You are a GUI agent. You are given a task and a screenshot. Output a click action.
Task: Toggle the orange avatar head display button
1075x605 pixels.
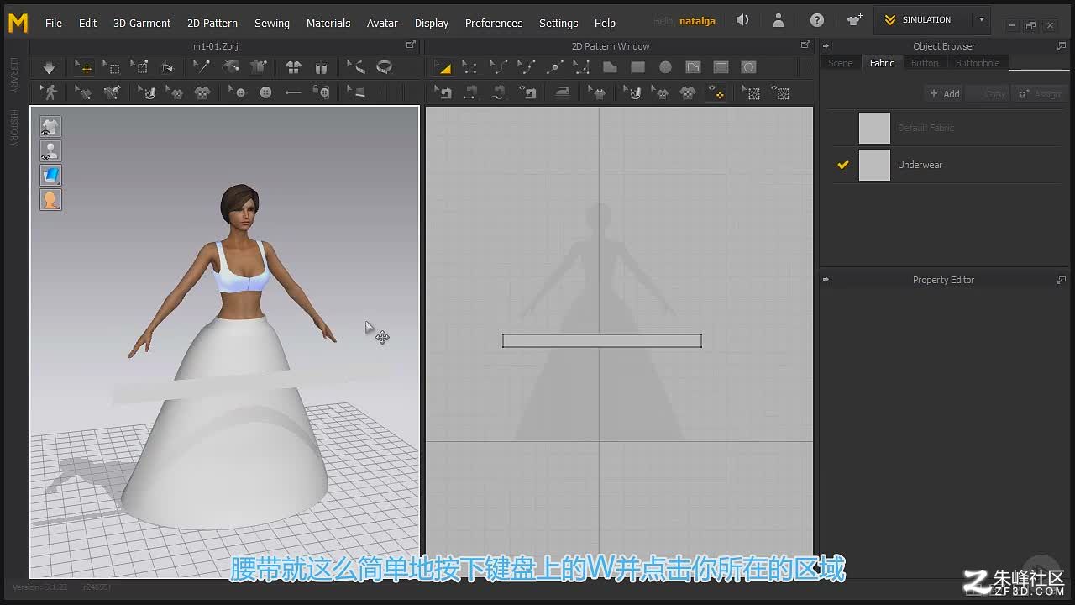tap(50, 200)
